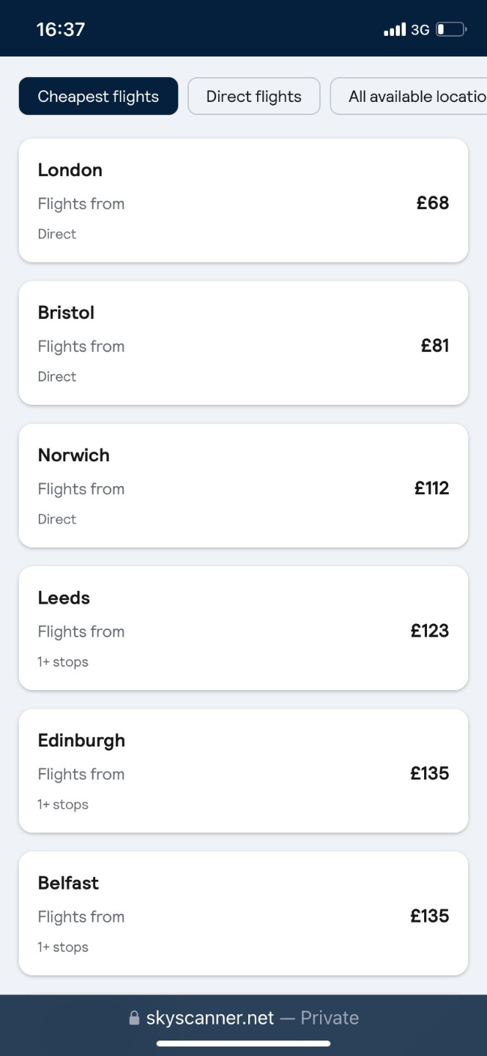Click the Belfast city name heading
Viewport: 487px width, 1056px height.
click(68, 883)
